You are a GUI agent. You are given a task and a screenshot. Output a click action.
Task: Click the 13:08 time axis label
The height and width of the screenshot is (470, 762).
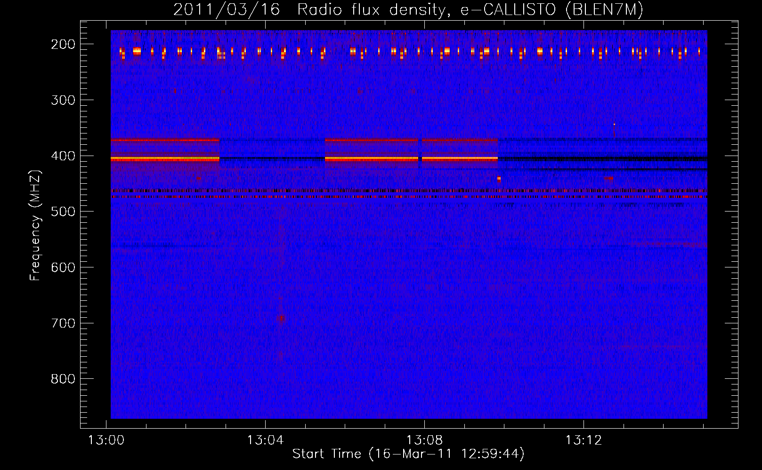[x=425, y=440]
